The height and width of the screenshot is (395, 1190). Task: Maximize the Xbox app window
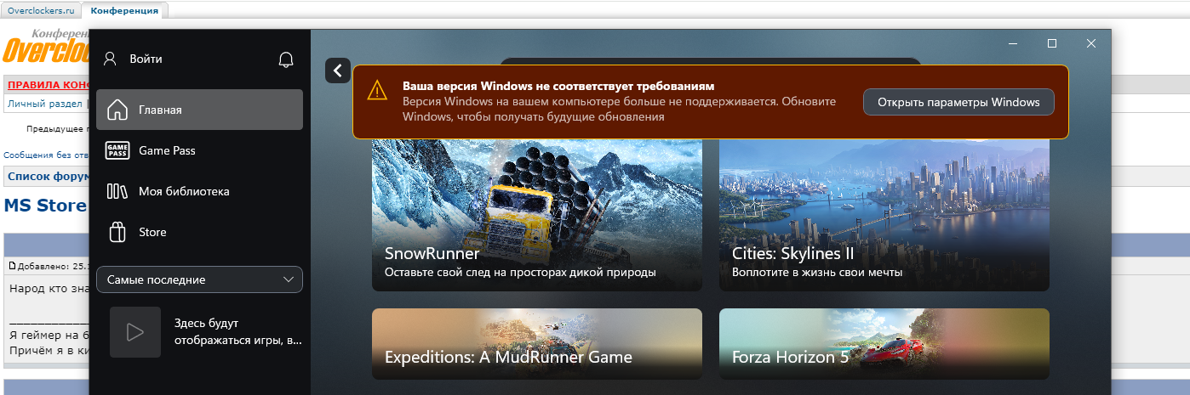[x=1052, y=42]
